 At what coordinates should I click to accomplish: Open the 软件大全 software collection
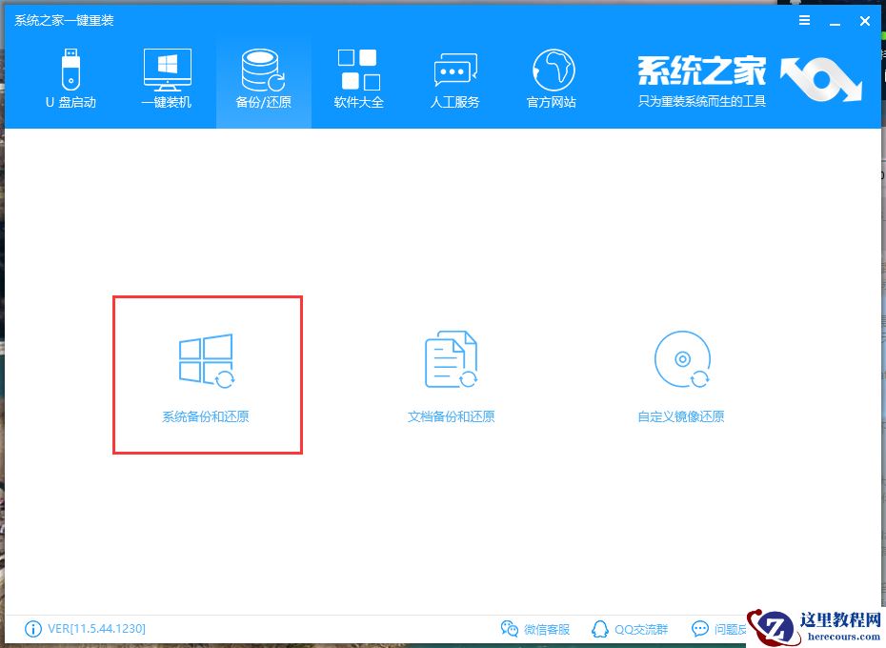(x=359, y=76)
